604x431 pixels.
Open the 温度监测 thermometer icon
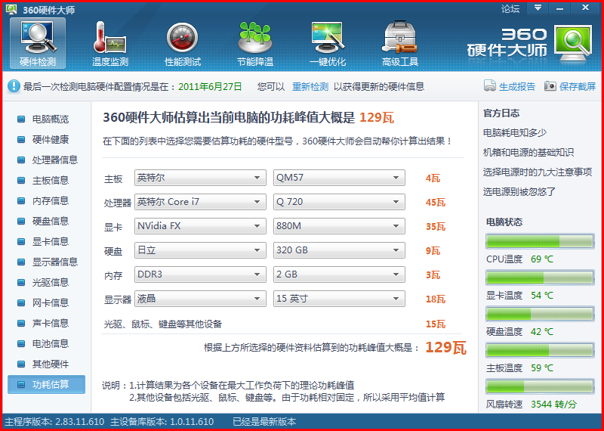point(110,39)
